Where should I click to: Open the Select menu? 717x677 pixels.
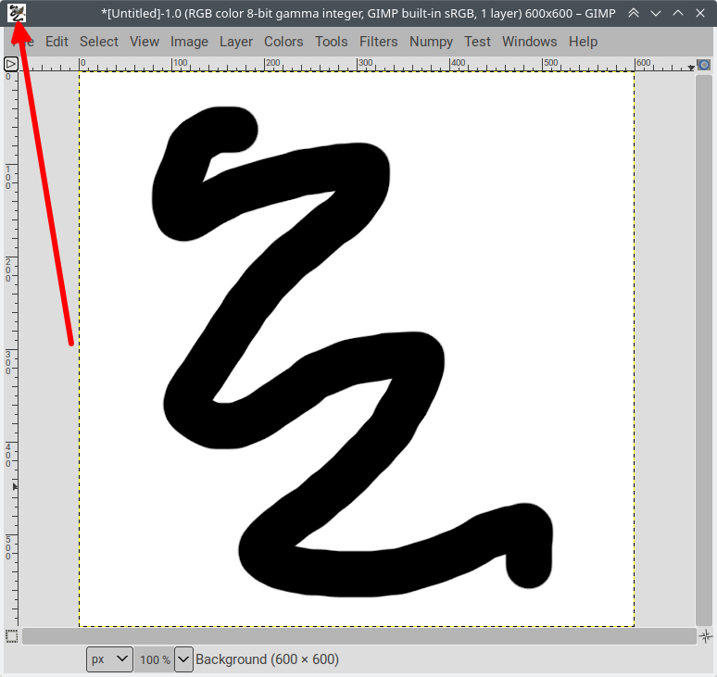coord(99,42)
